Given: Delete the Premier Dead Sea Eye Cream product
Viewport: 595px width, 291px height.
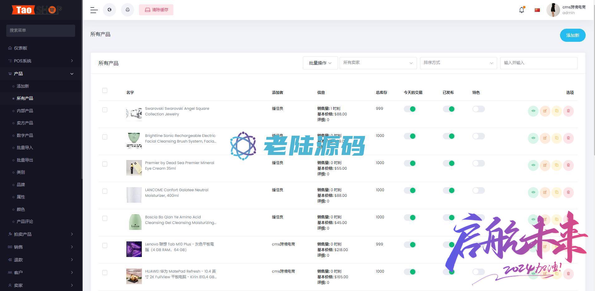Looking at the screenshot, I should point(568,165).
